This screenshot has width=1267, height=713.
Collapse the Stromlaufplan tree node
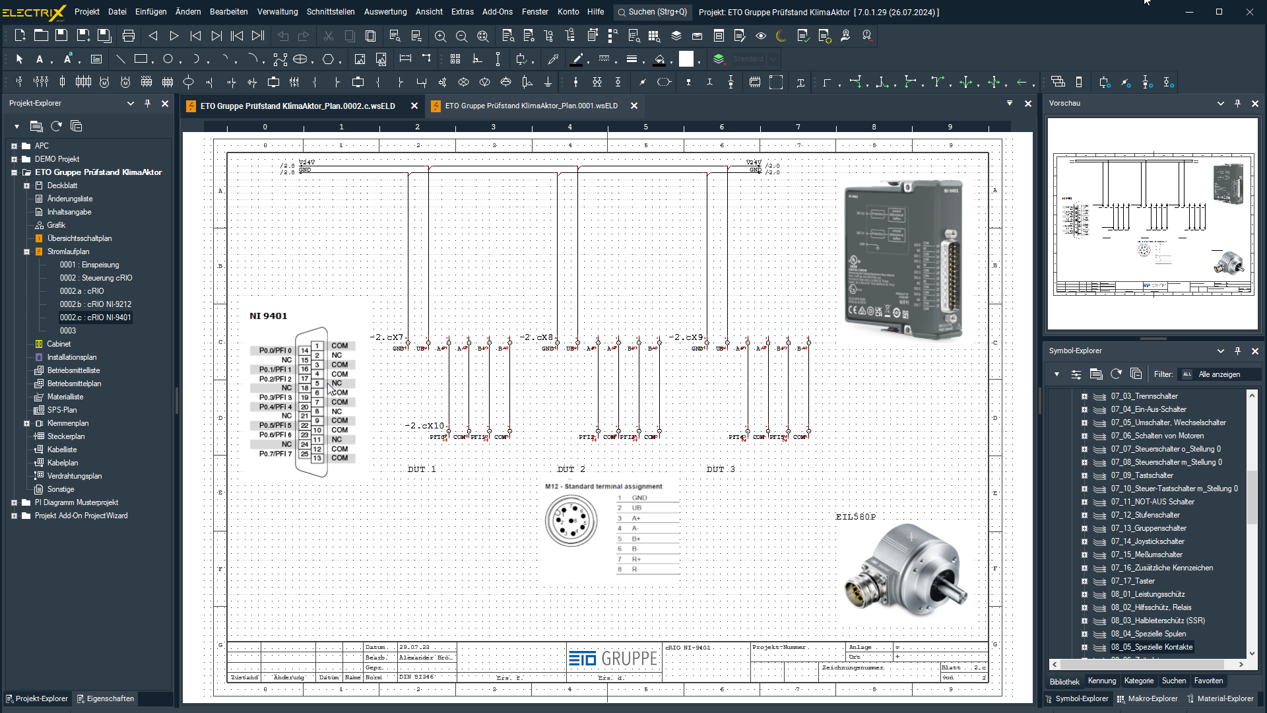26,252
